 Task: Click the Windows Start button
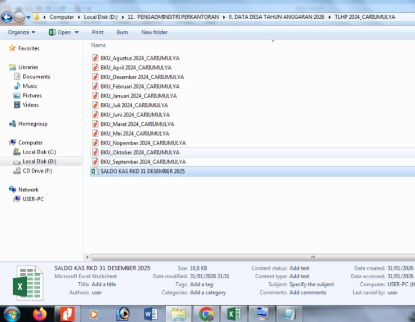12,314
